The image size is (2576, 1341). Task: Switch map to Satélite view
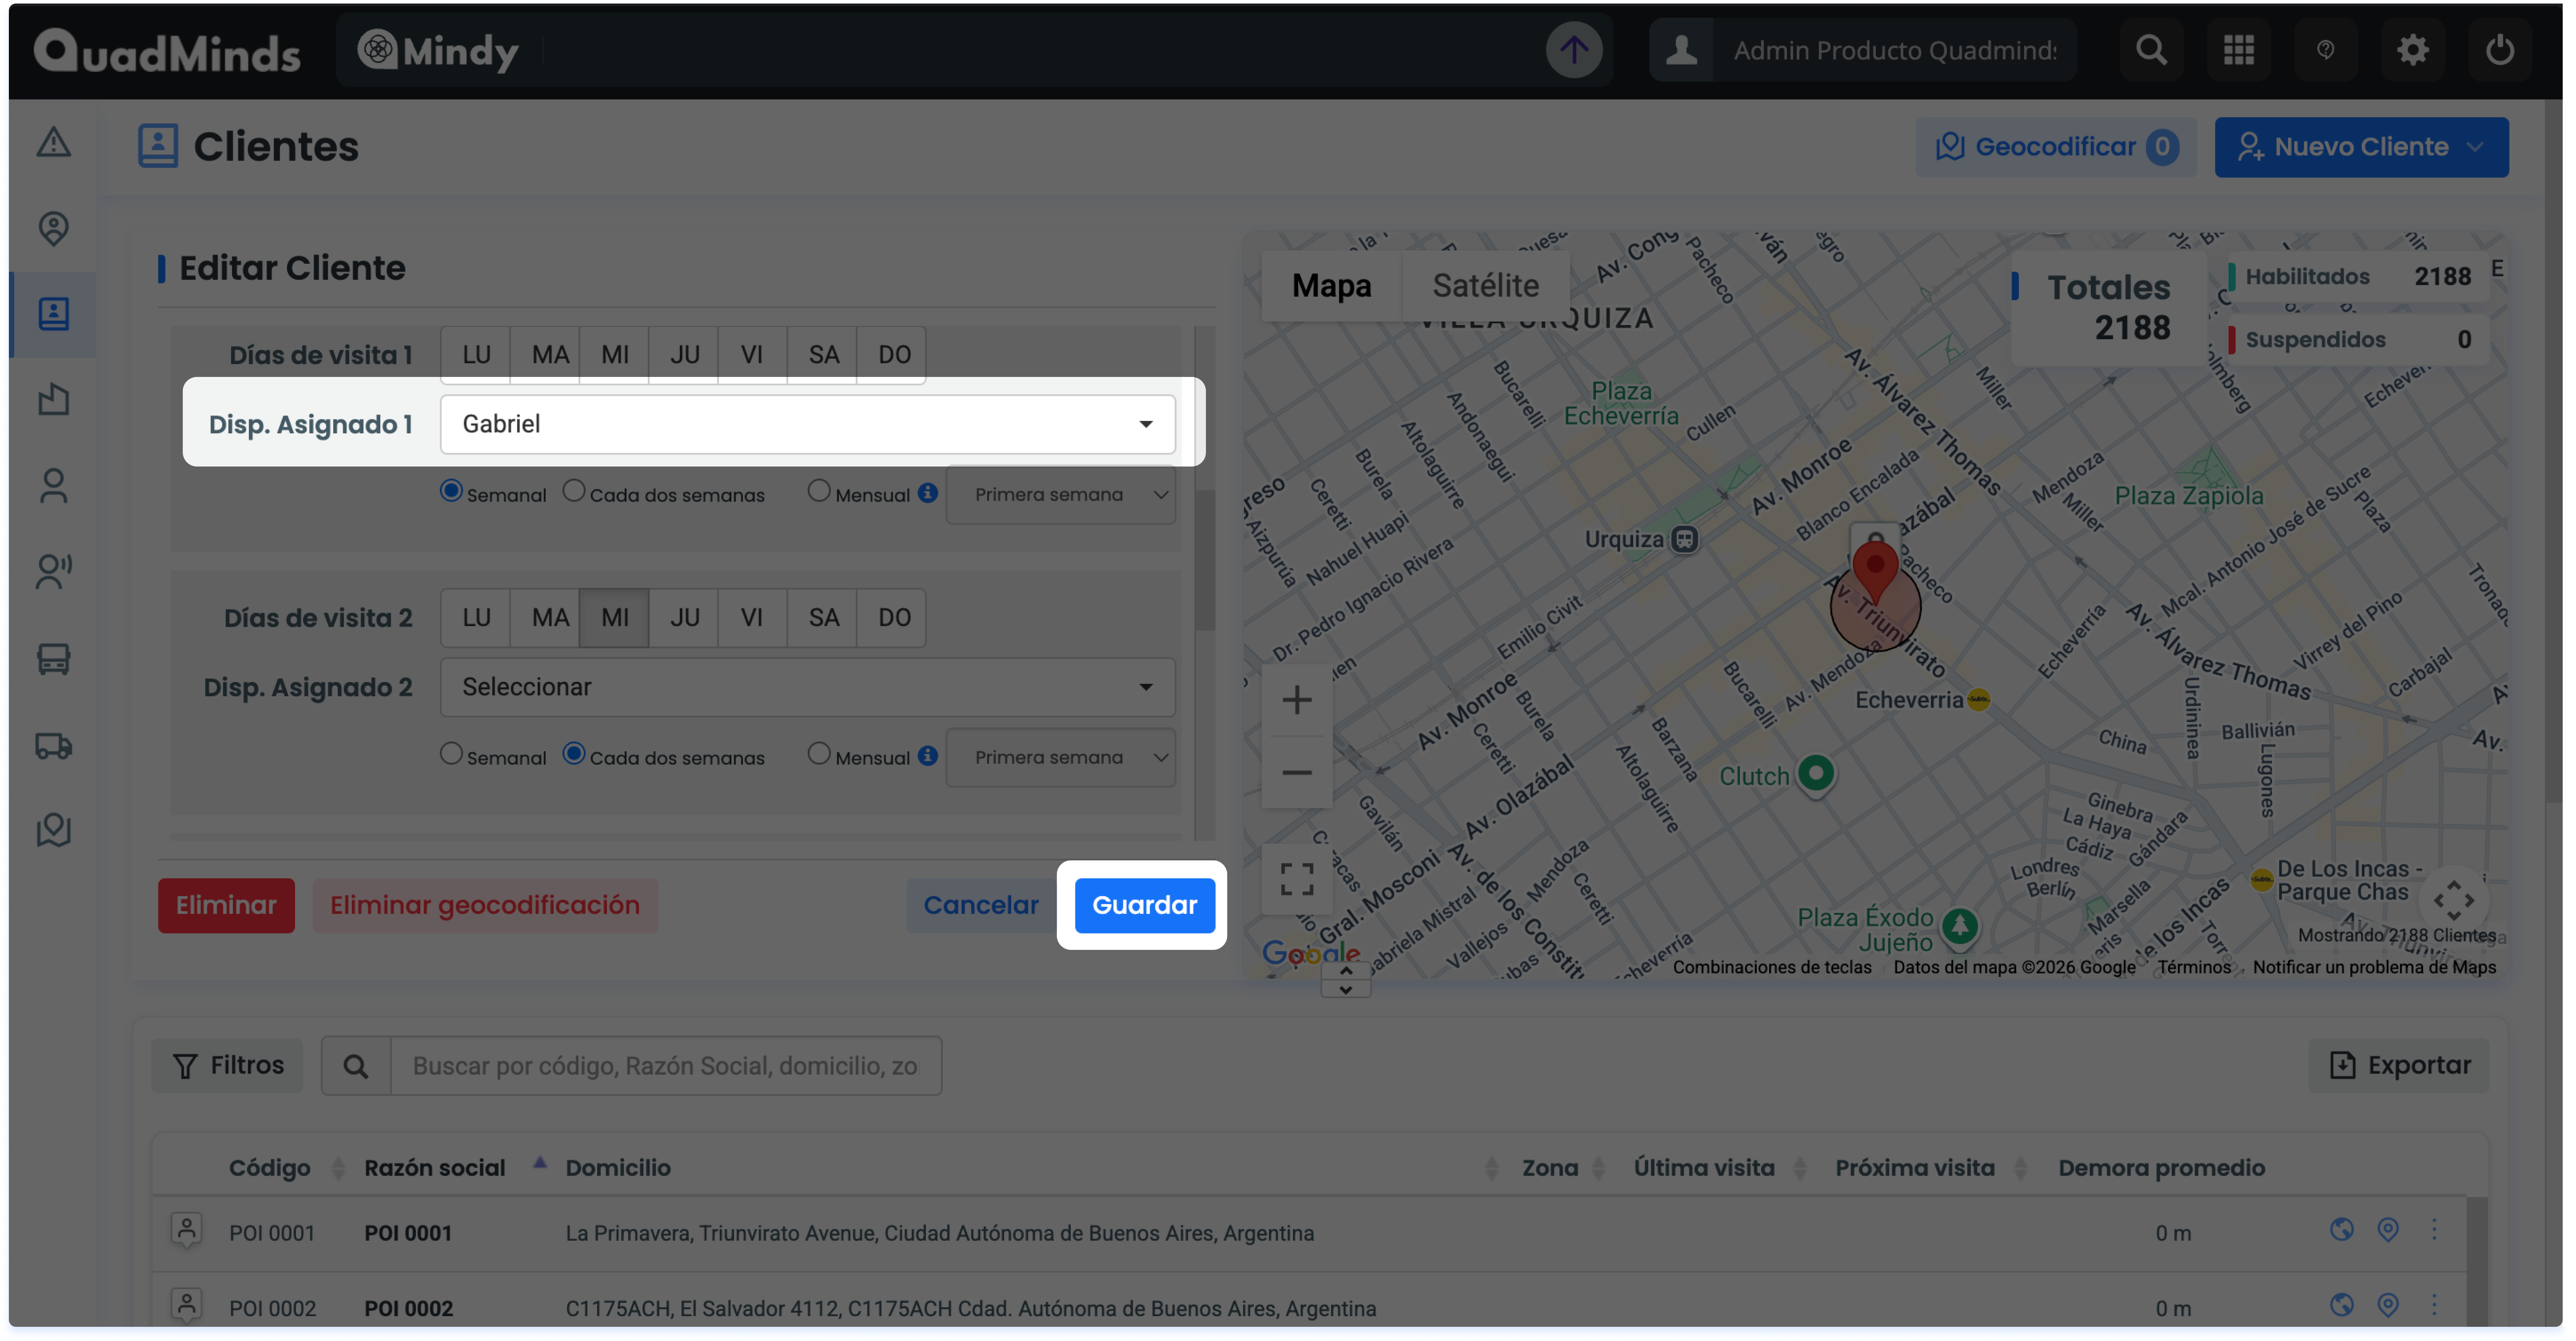1485,286
